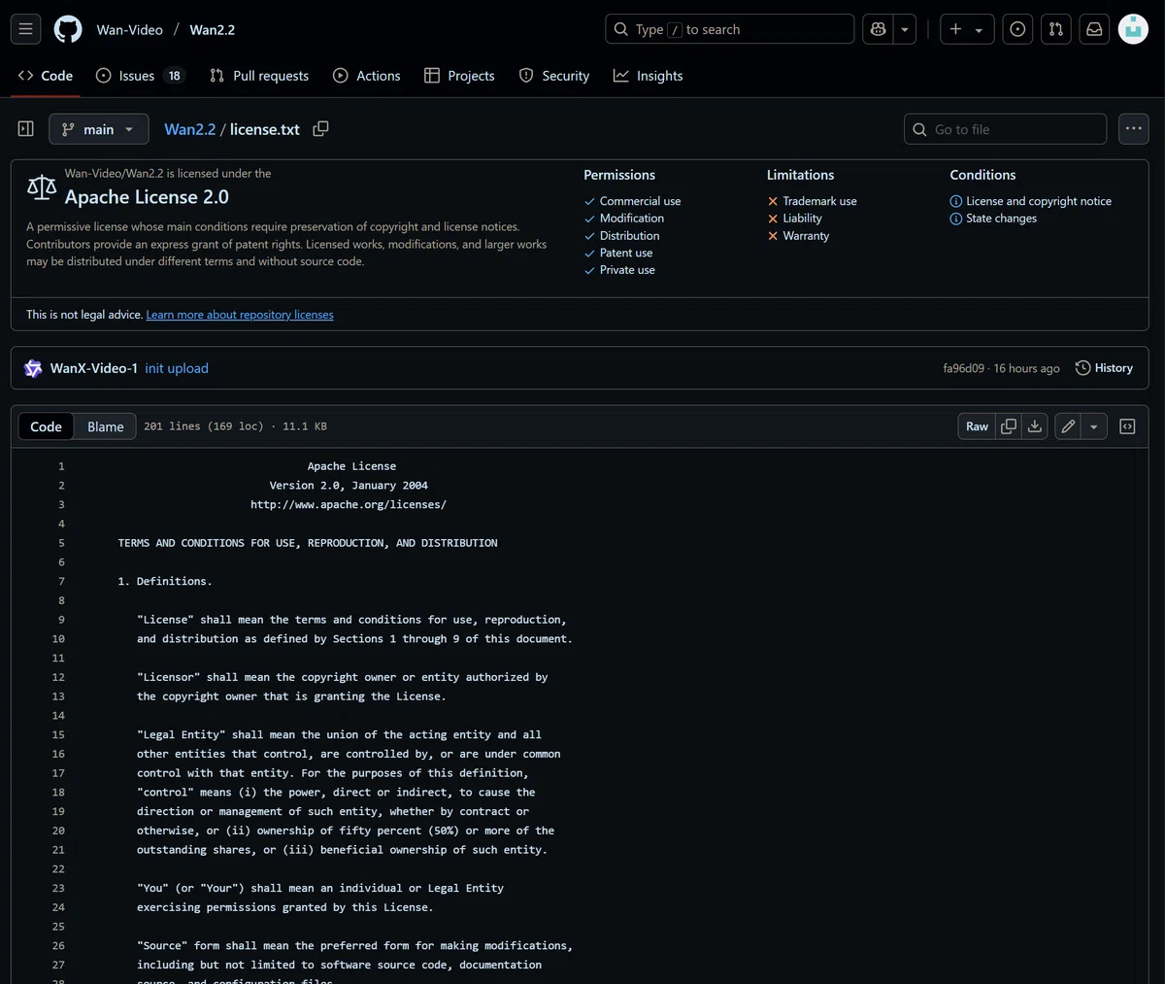
Task: Switch to the Code tab
Action: point(46,76)
